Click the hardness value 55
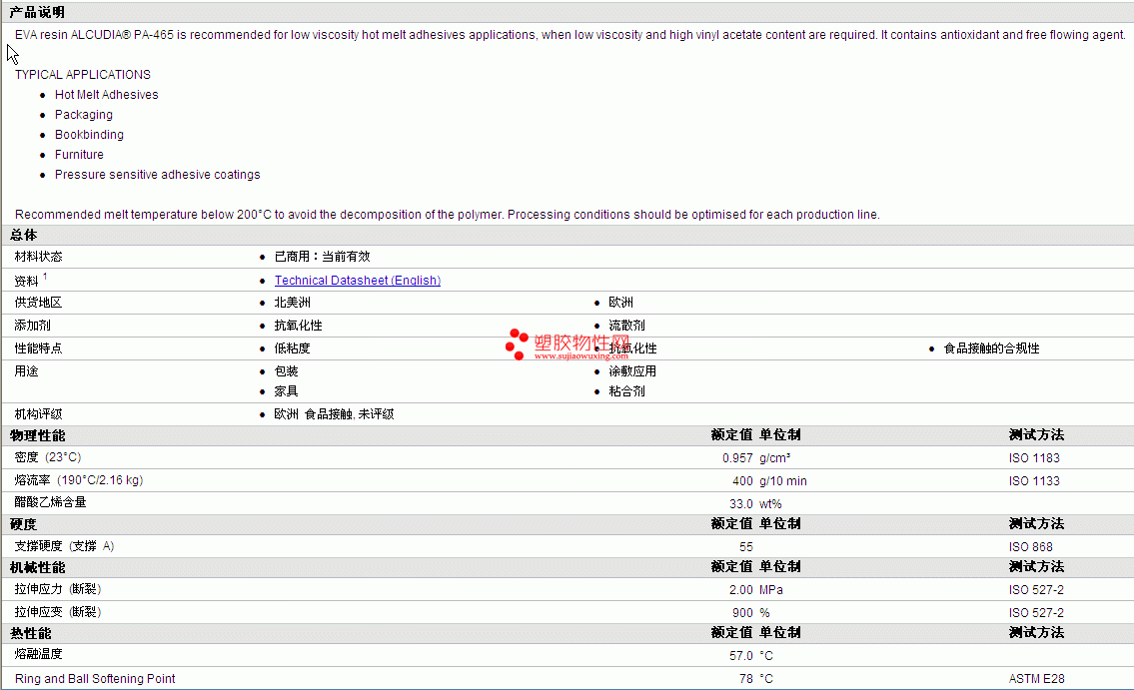Screen dimensions: 1134x690 point(745,547)
